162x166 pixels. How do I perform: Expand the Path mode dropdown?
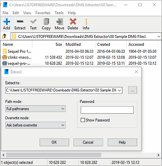click(x=35, y=109)
